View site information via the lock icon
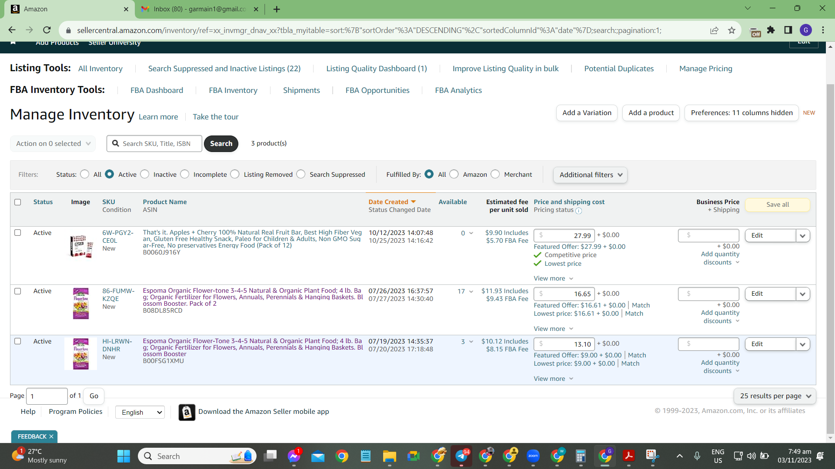 tap(68, 30)
